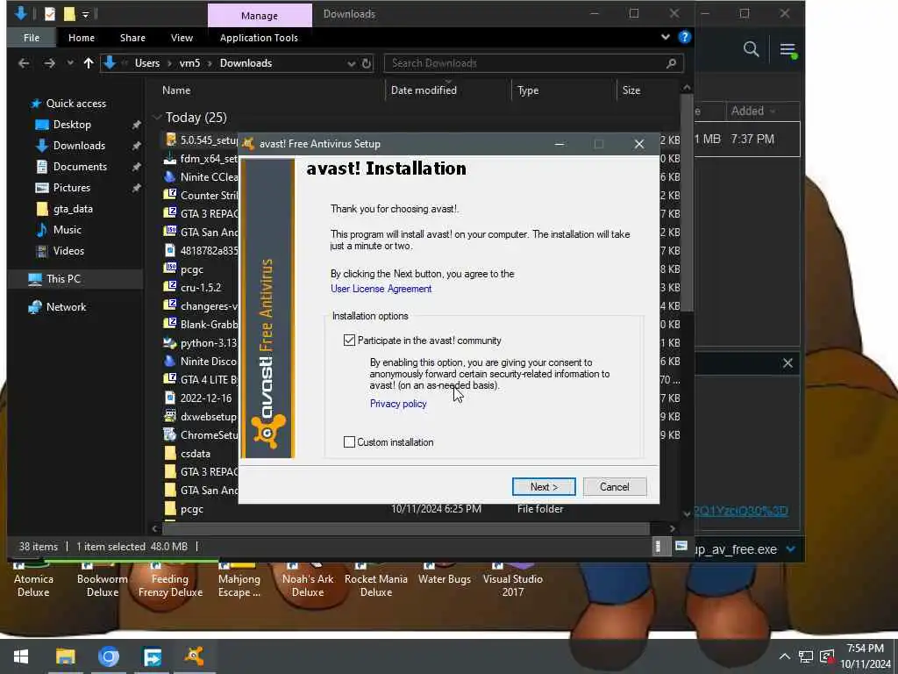Open Pictures in Quick access
The width and height of the screenshot is (898, 674).
click(71, 188)
